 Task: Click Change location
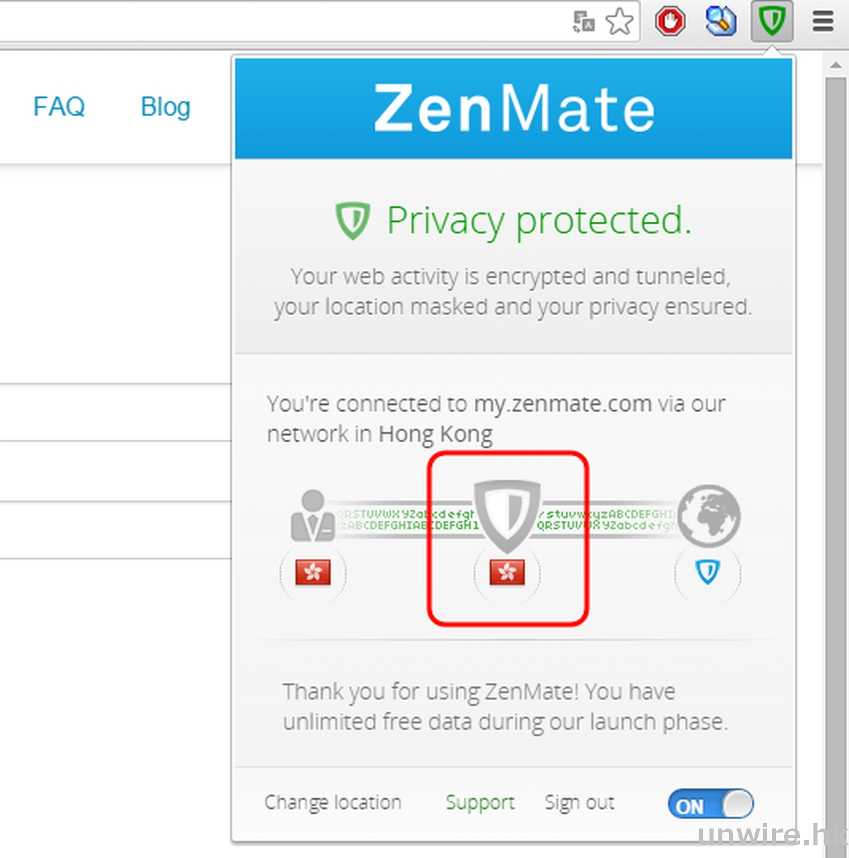333,802
